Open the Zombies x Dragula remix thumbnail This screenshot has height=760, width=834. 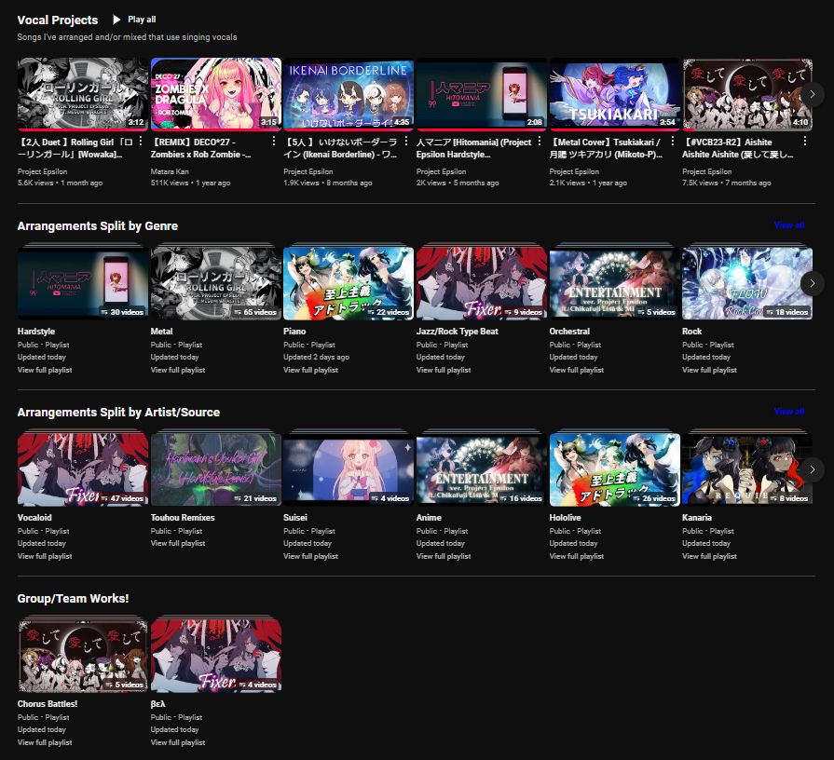pyautogui.click(x=215, y=94)
